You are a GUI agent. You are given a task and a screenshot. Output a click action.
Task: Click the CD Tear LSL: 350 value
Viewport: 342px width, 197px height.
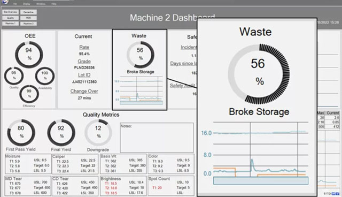tap(88, 193)
